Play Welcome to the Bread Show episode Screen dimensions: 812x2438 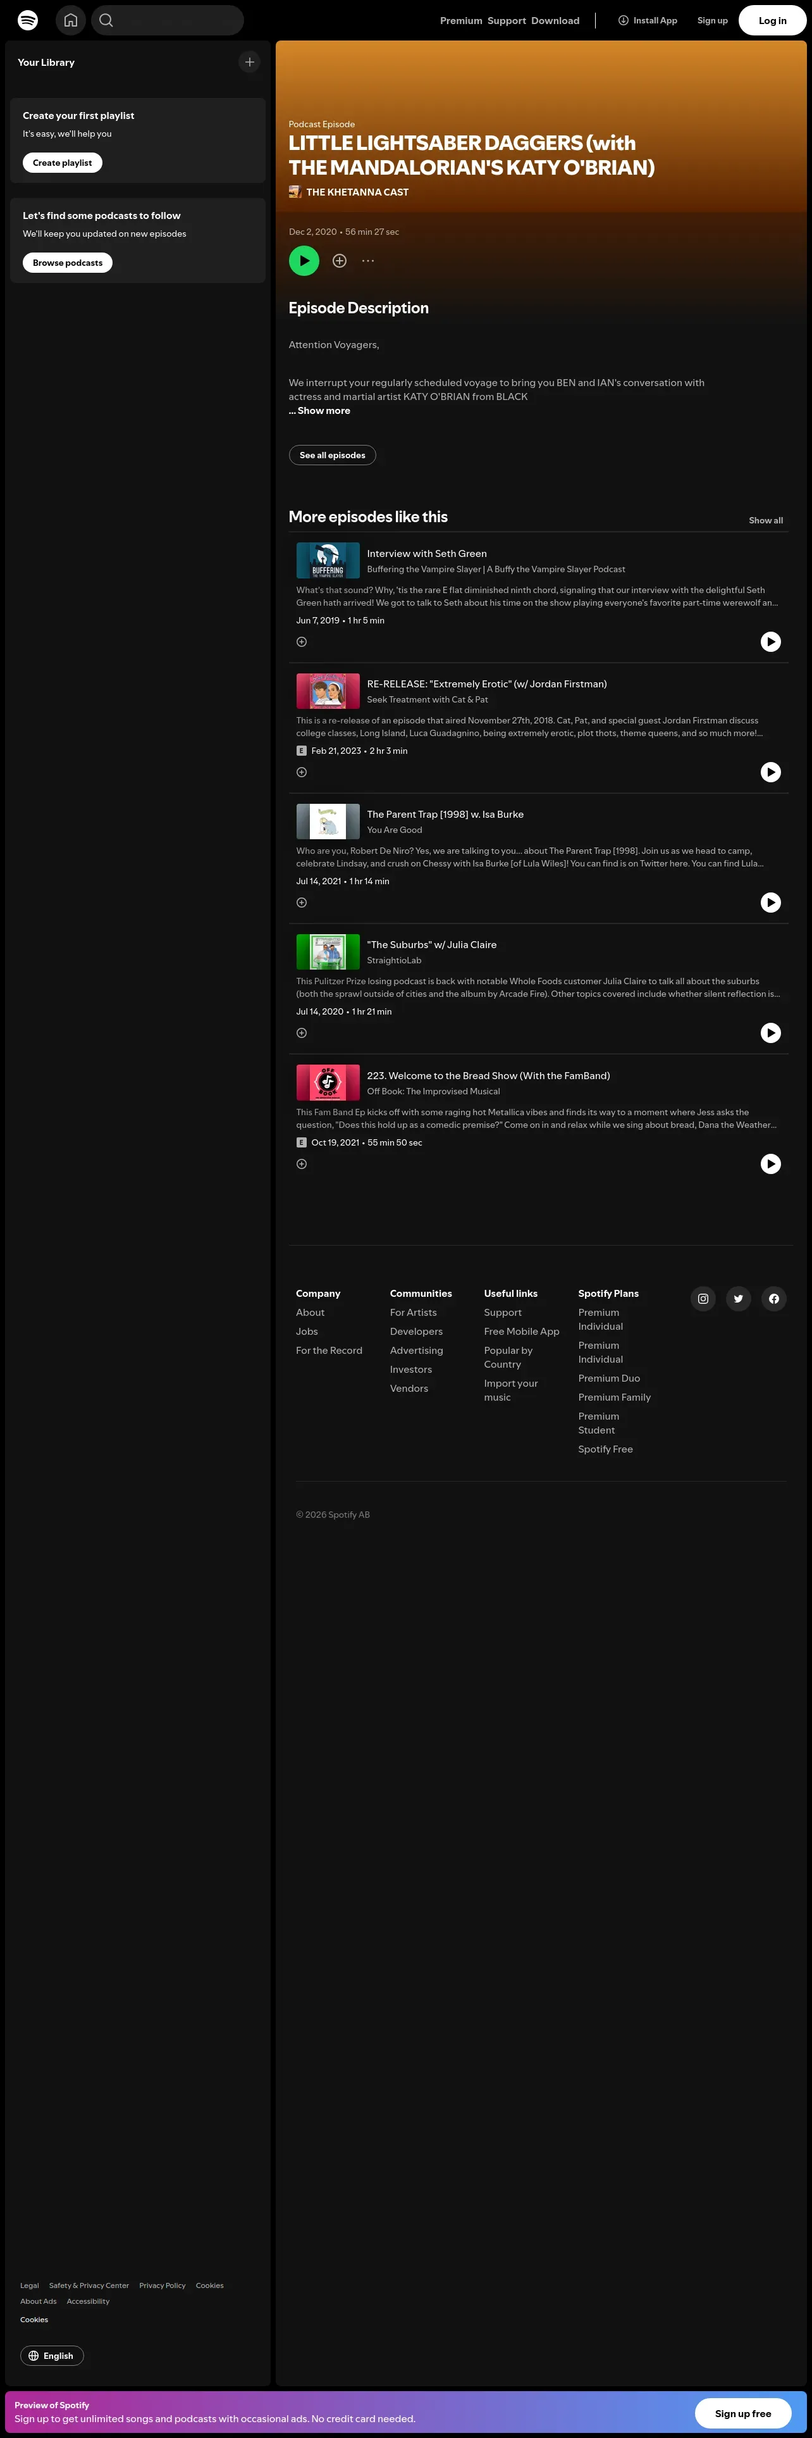pos(770,1164)
